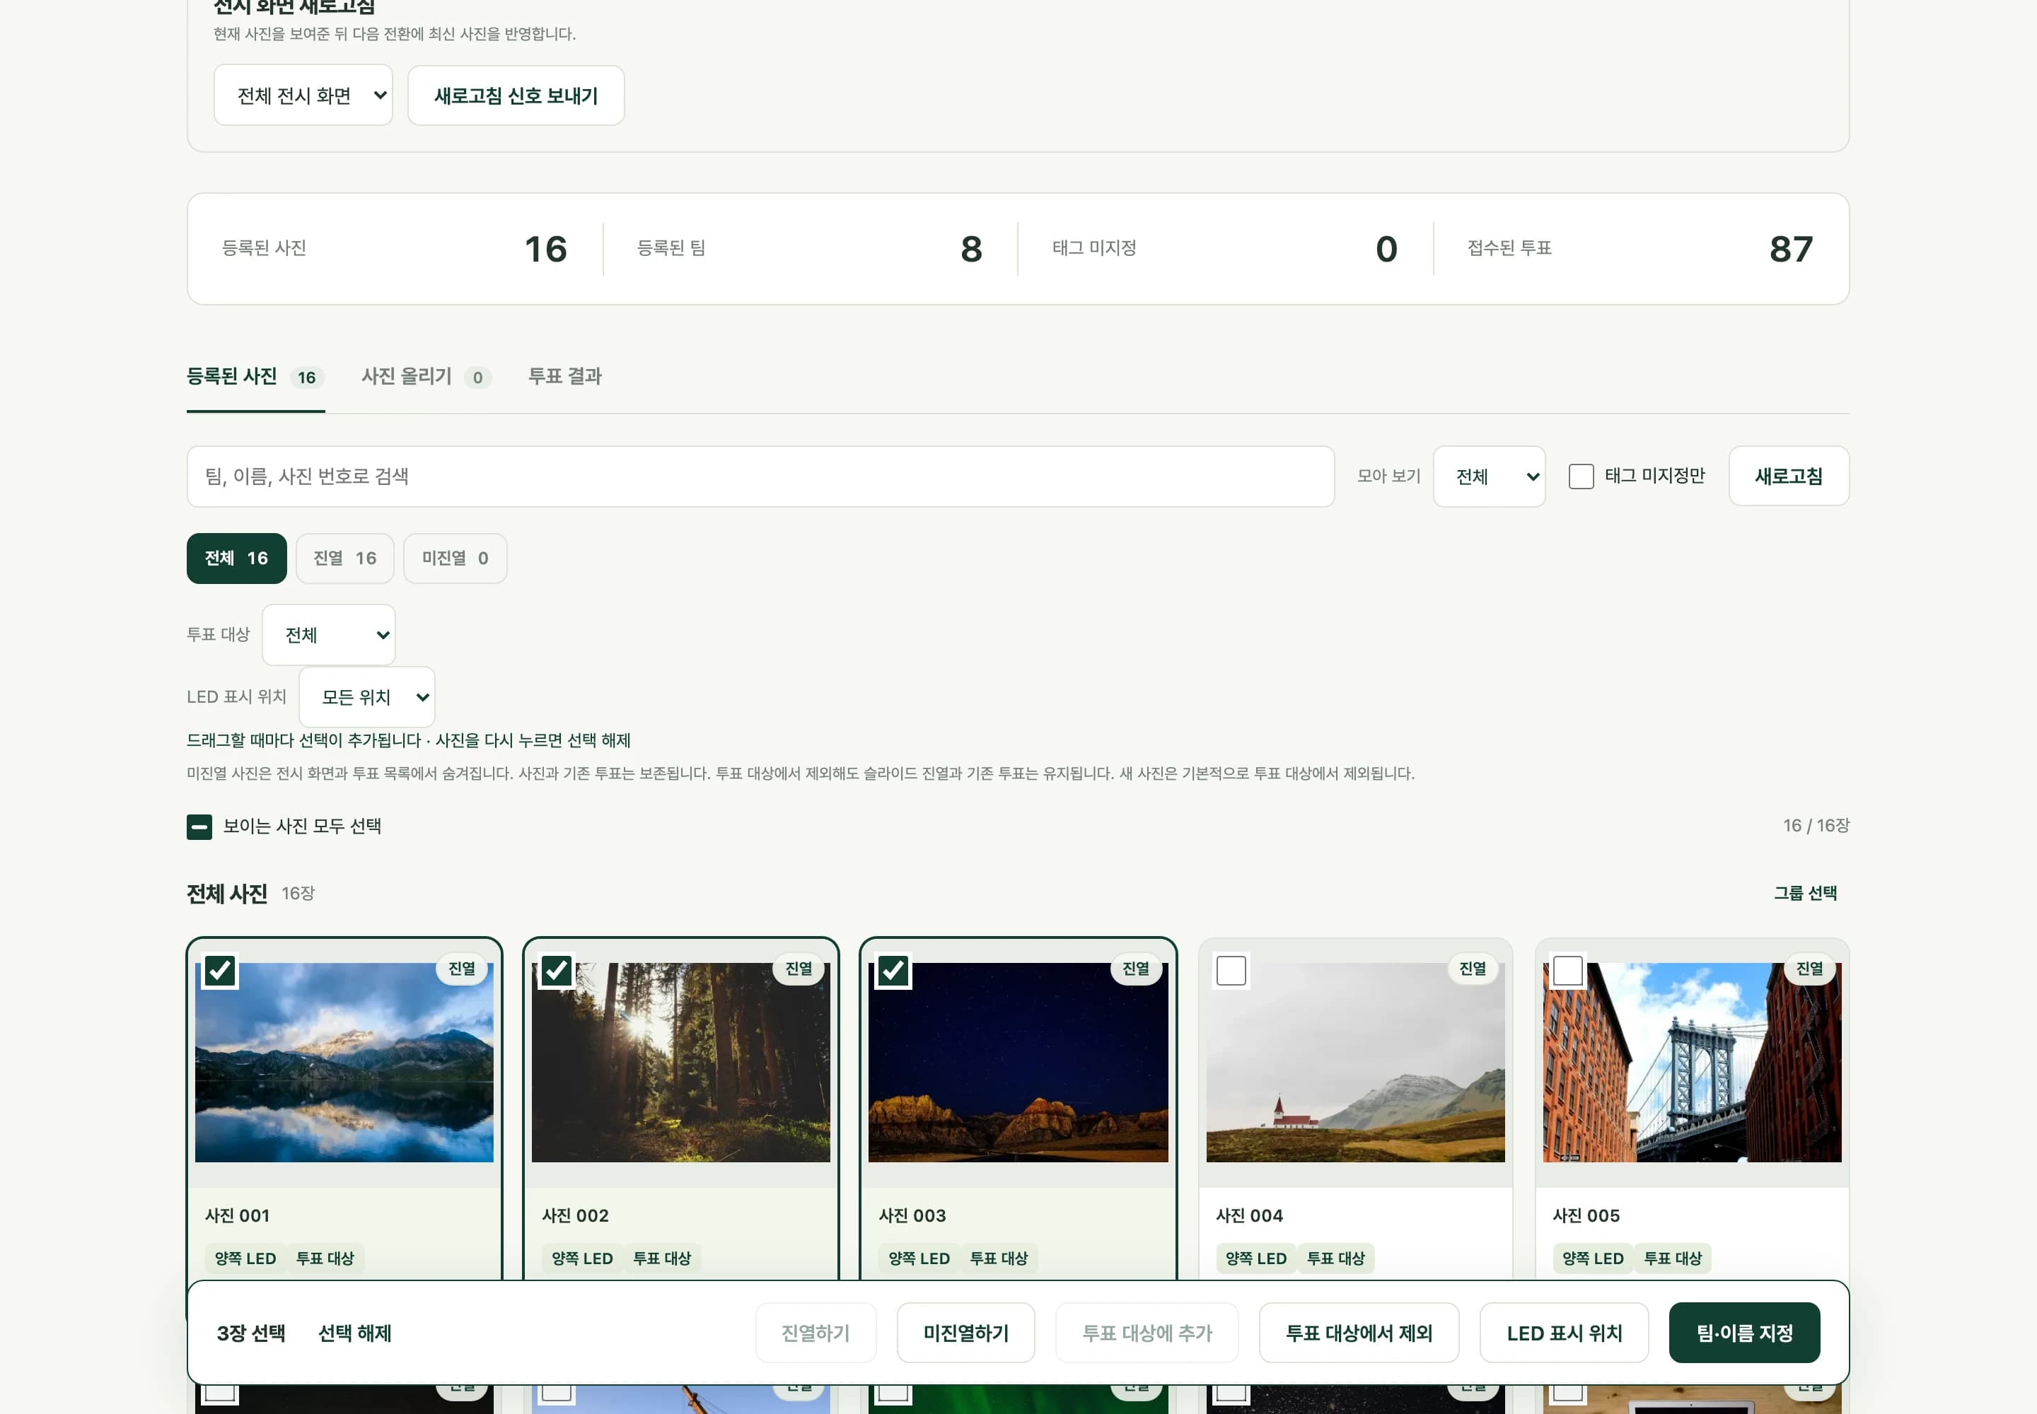Screen dimensions: 2037x1414
Task: Click the 그룹 선택 link
Action: [1805, 893]
